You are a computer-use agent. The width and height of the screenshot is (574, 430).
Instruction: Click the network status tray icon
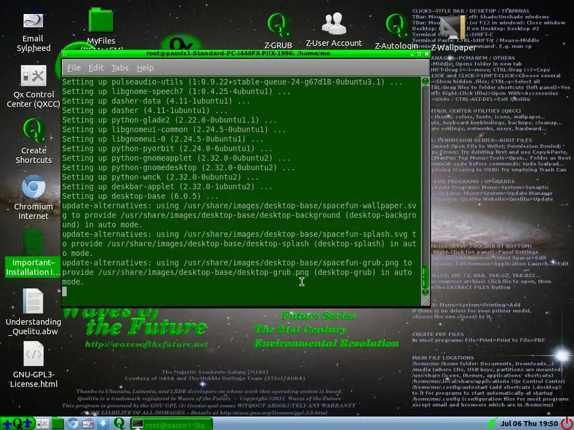tap(491, 423)
